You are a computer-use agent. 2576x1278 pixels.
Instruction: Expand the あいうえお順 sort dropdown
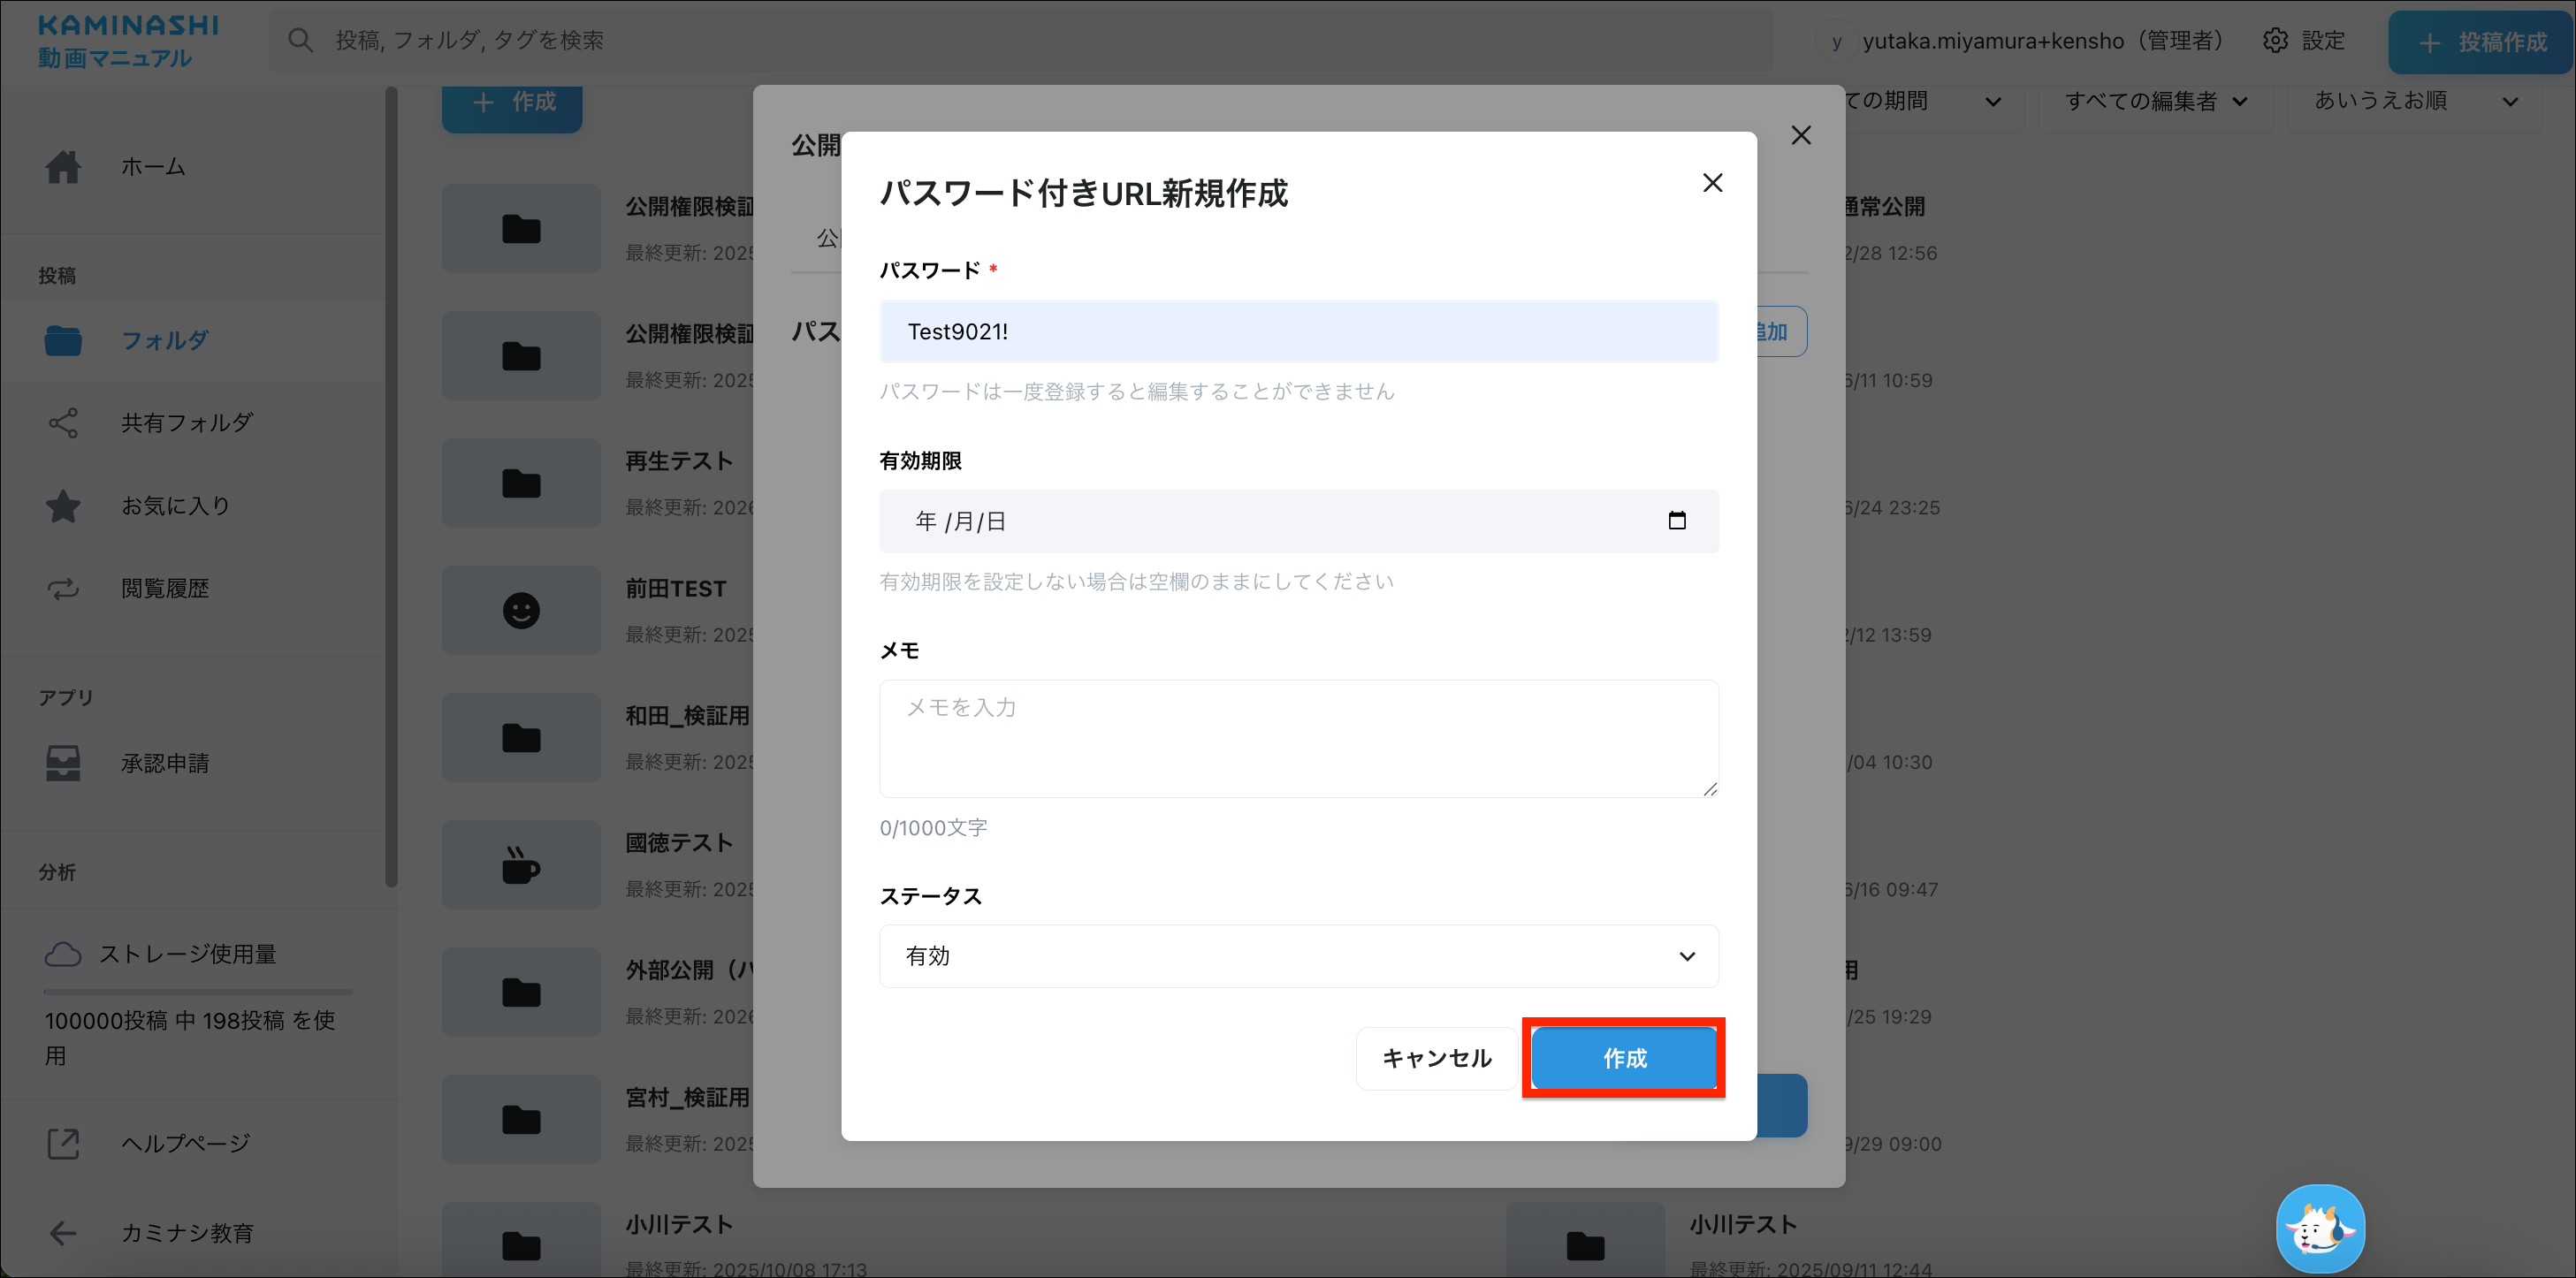[2414, 101]
